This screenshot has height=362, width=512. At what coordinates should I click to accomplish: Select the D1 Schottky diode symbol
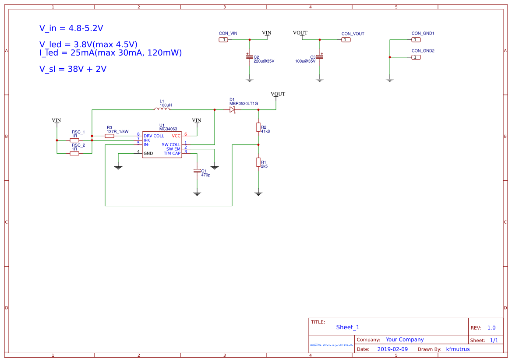(233, 110)
